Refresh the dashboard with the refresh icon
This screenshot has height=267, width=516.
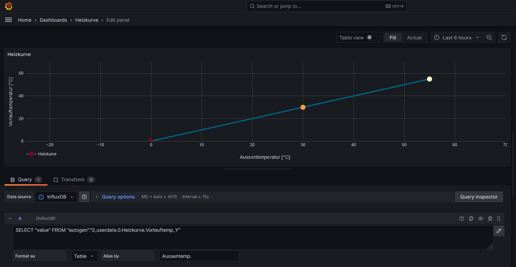[504, 37]
